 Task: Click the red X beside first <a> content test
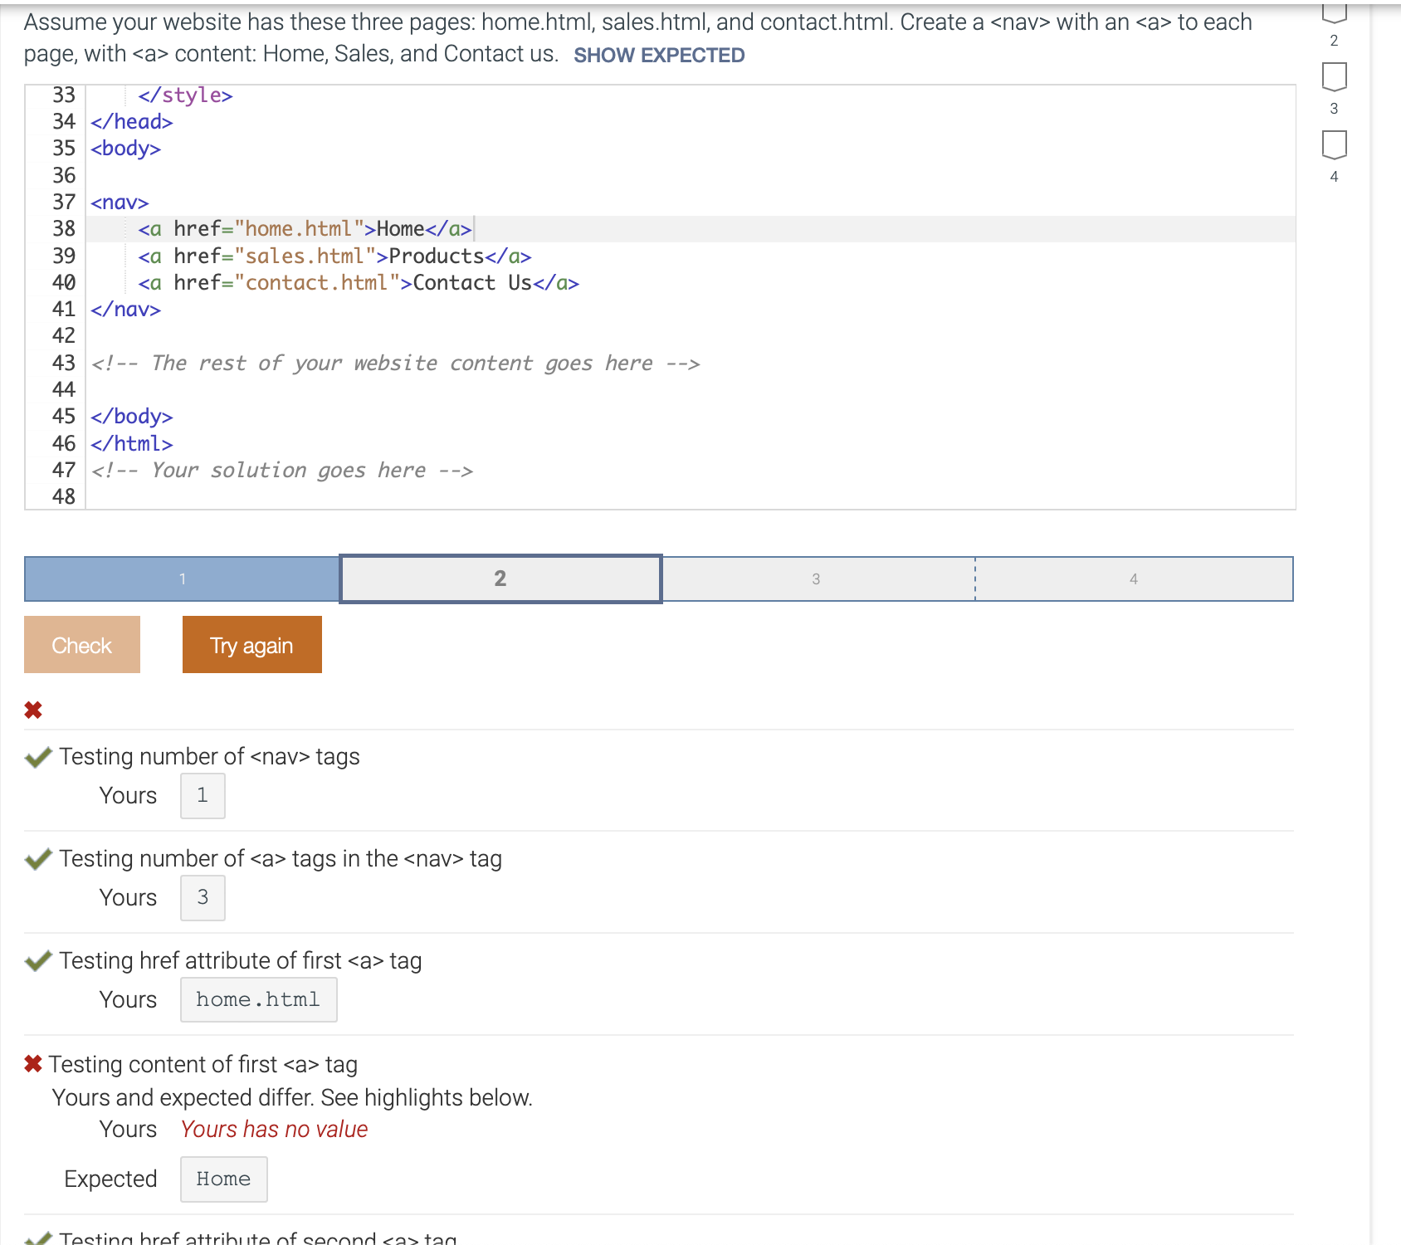33,1063
